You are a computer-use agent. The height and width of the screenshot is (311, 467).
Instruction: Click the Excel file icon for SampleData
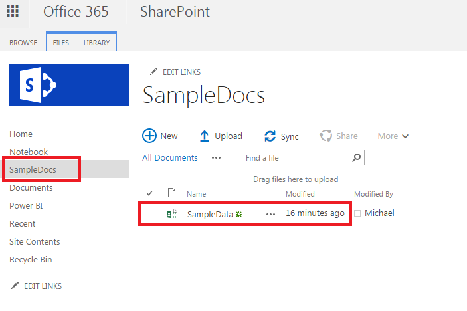coord(172,214)
